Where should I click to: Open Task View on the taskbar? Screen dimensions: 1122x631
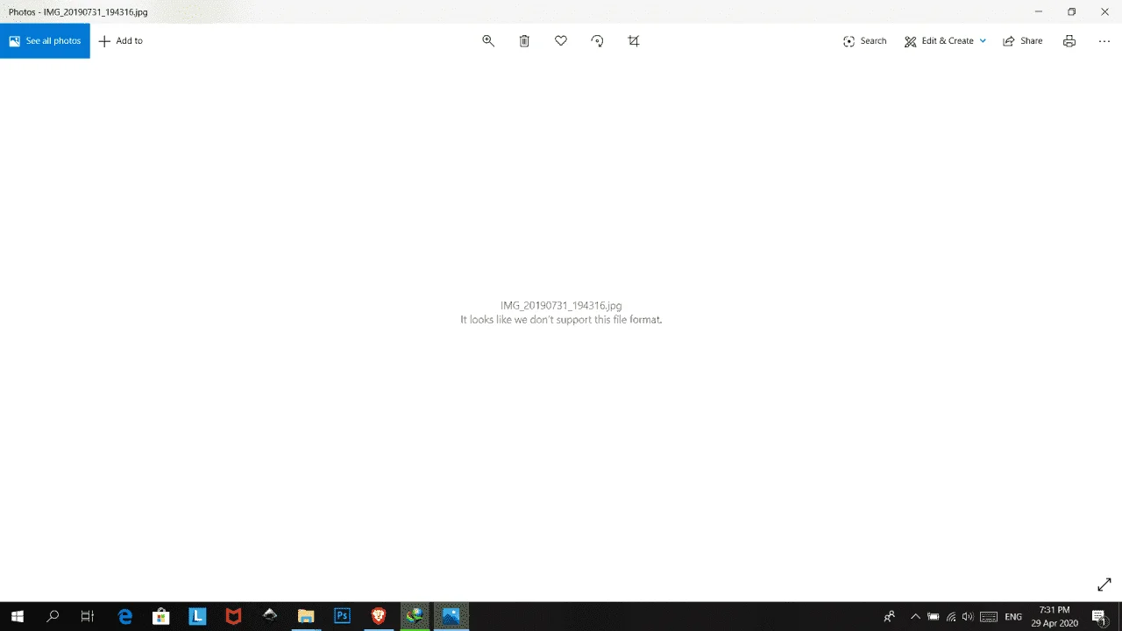[88, 616]
